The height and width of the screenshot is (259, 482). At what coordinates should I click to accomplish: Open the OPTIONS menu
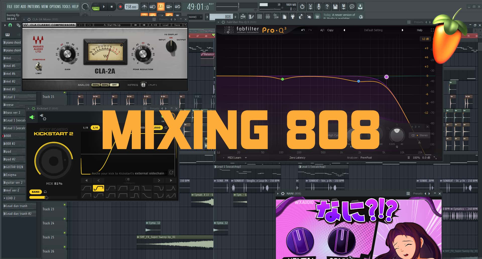coord(55,7)
